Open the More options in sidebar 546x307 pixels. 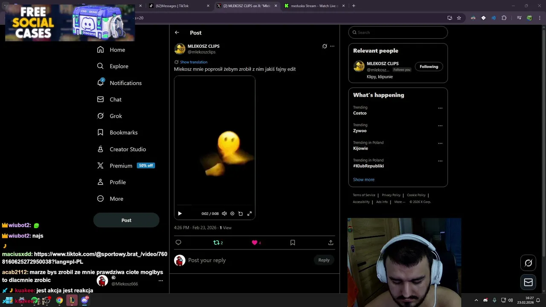click(x=110, y=199)
